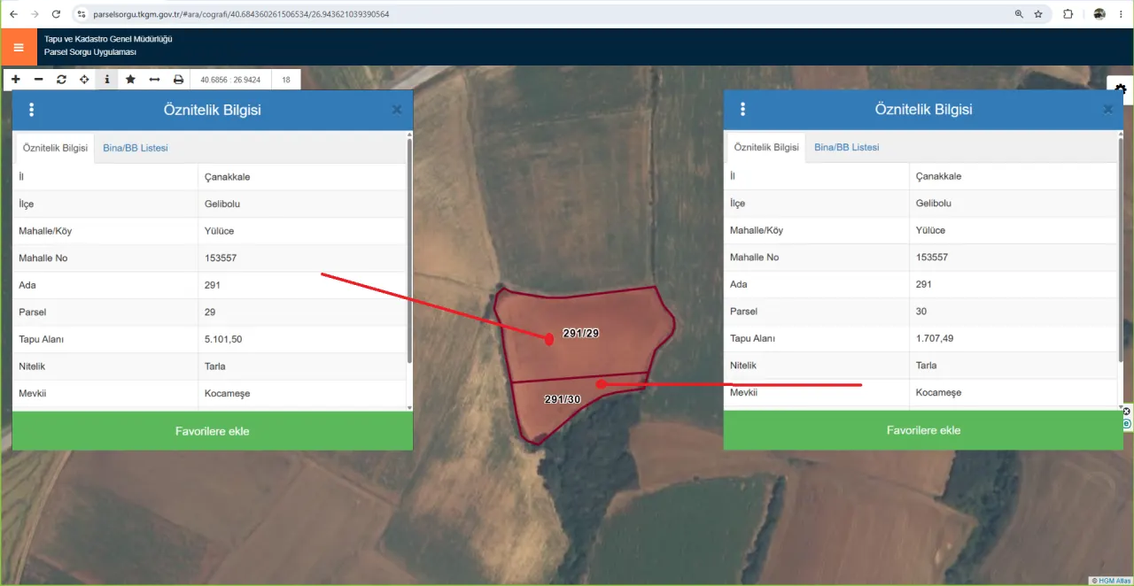Viewport: 1134px width, 586px height.
Task: Open the Chrome three-dot menu
Action: tap(1121, 14)
